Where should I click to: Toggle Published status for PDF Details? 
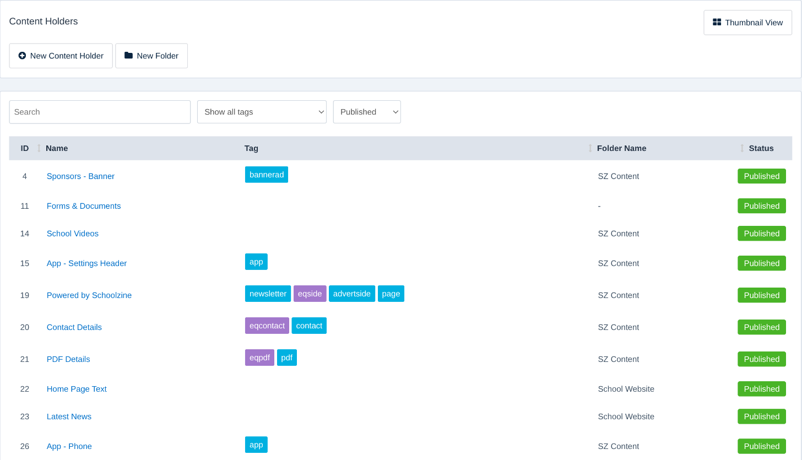(x=762, y=359)
